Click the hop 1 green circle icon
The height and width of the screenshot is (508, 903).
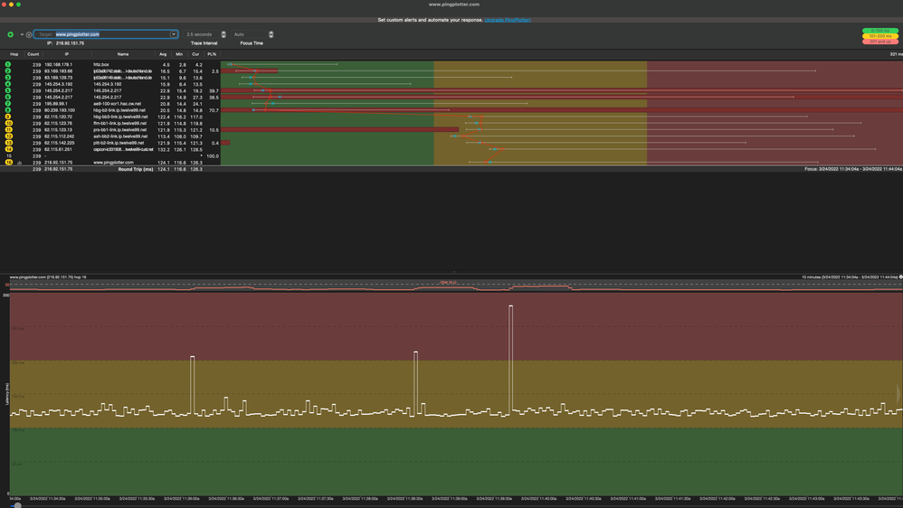pyautogui.click(x=8, y=65)
